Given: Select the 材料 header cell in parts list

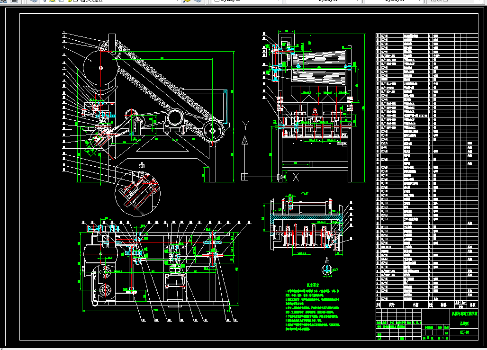Looking at the screenshot, I should click(443, 305).
